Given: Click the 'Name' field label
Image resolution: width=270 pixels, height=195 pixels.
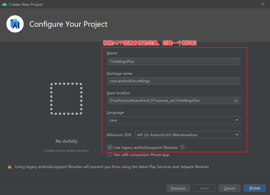Looking at the screenshot, I should pyautogui.click(x=112, y=53).
